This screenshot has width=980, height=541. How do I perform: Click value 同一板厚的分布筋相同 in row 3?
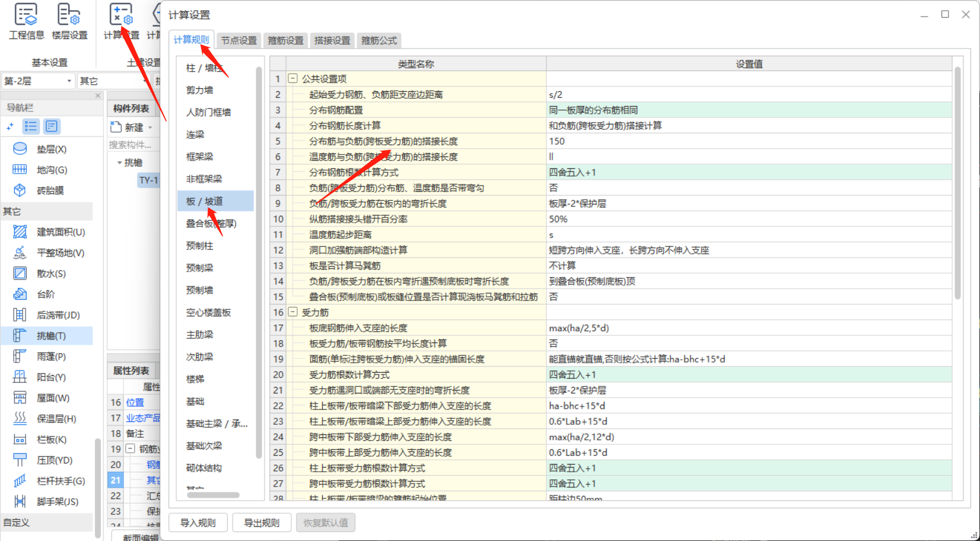click(x=749, y=110)
